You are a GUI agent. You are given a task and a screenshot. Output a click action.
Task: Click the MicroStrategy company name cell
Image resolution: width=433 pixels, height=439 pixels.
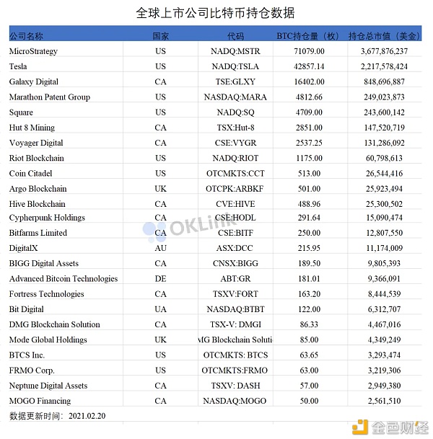coord(33,51)
